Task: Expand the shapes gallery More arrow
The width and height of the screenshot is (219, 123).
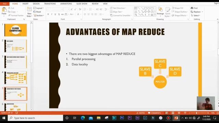Action: (155, 15)
